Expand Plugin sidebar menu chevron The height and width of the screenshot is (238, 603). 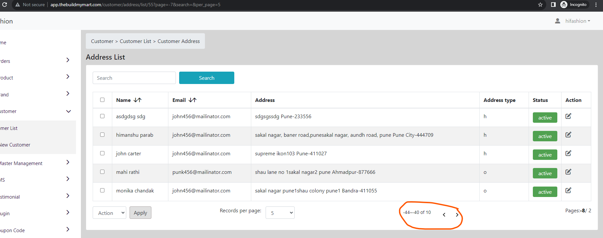coord(68,212)
